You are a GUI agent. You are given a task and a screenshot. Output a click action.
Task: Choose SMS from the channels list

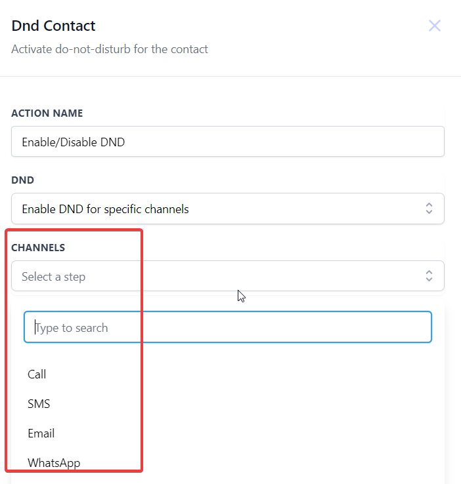(x=39, y=404)
